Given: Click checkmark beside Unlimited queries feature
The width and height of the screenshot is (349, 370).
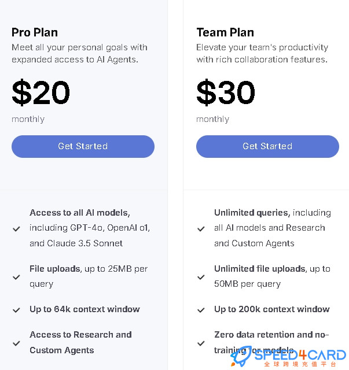Looking at the screenshot, I should pyautogui.click(x=201, y=229).
